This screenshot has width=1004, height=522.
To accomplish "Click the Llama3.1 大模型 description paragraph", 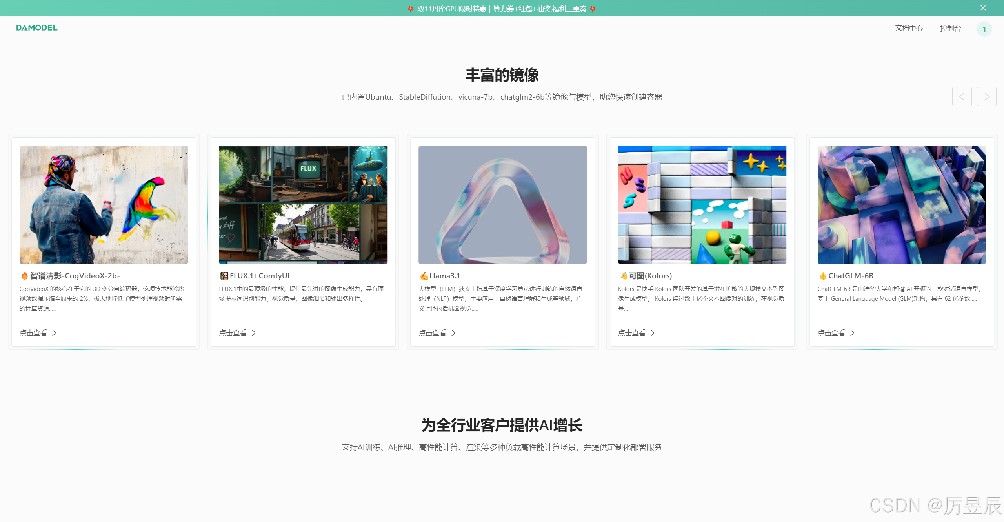I will click(500, 298).
